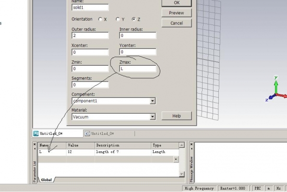Screen dimensions: 287x192
Task: Open the Material dropdown showing Vacuum
Action: point(153,117)
